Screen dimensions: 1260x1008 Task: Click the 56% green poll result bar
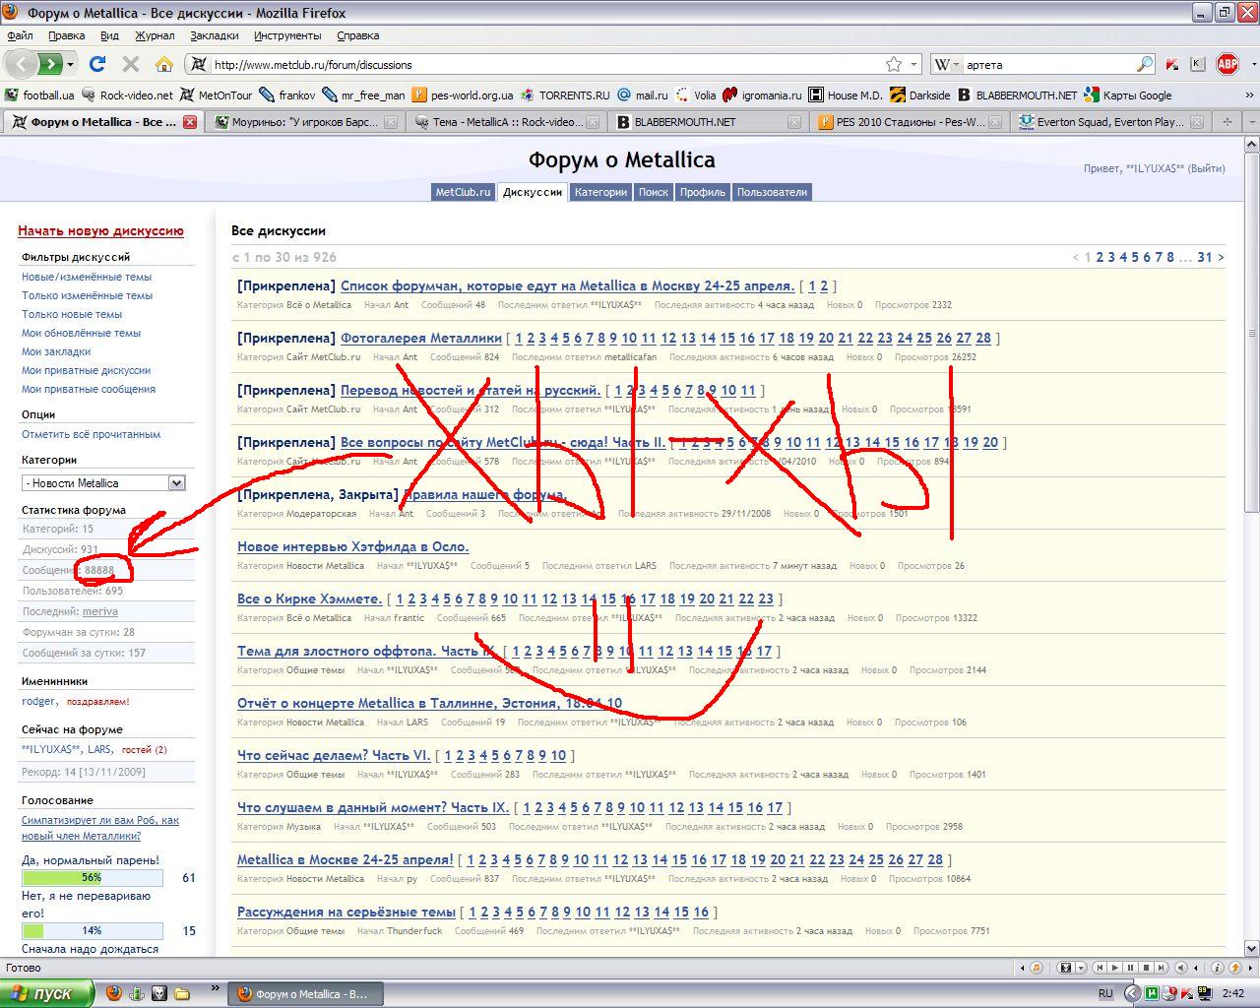92,877
